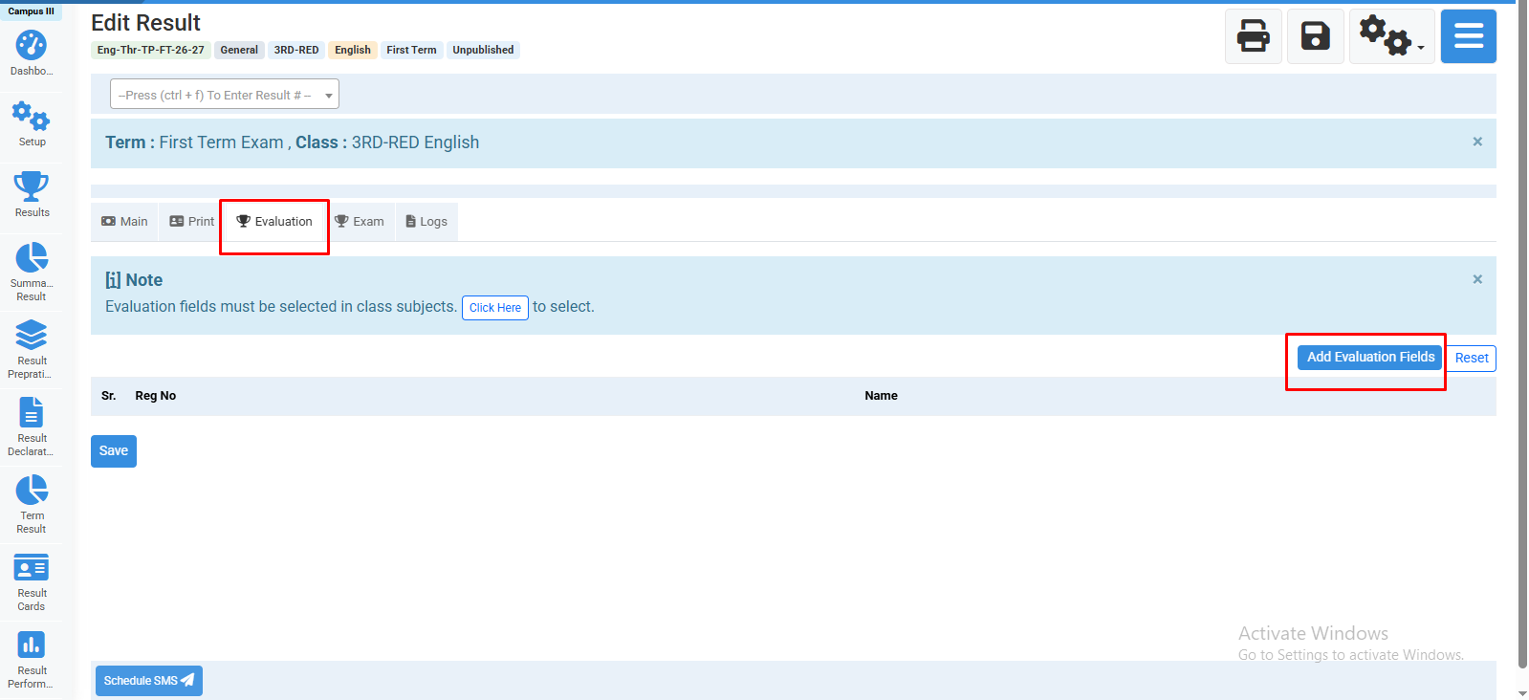Image resolution: width=1529 pixels, height=700 pixels.
Task: Click the print icon button
Action: coord(1254,36)
